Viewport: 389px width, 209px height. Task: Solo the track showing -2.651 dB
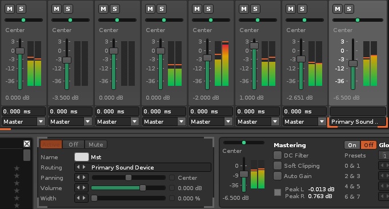pos(302,9)
